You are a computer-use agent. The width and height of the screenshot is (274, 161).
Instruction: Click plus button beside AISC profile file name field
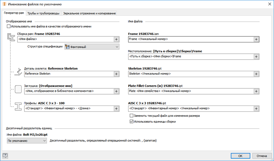click(256, 109)
